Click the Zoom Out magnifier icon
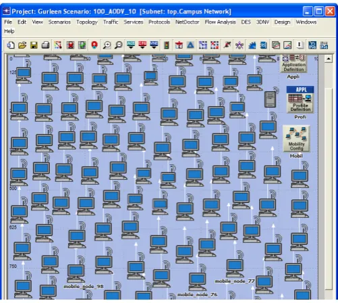 [119, 45]
